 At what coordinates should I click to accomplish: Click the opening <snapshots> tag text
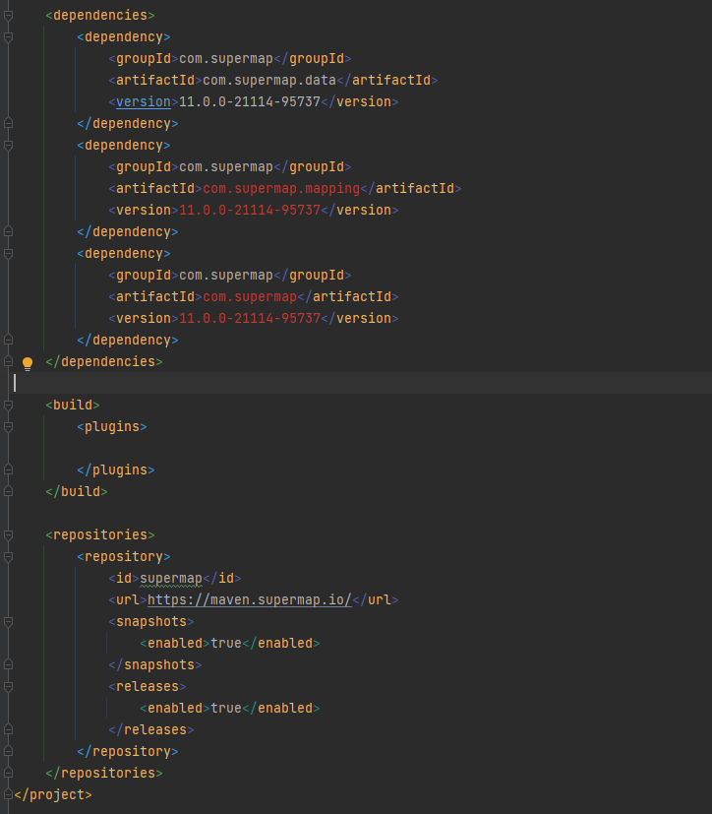(x=151, y=621)
